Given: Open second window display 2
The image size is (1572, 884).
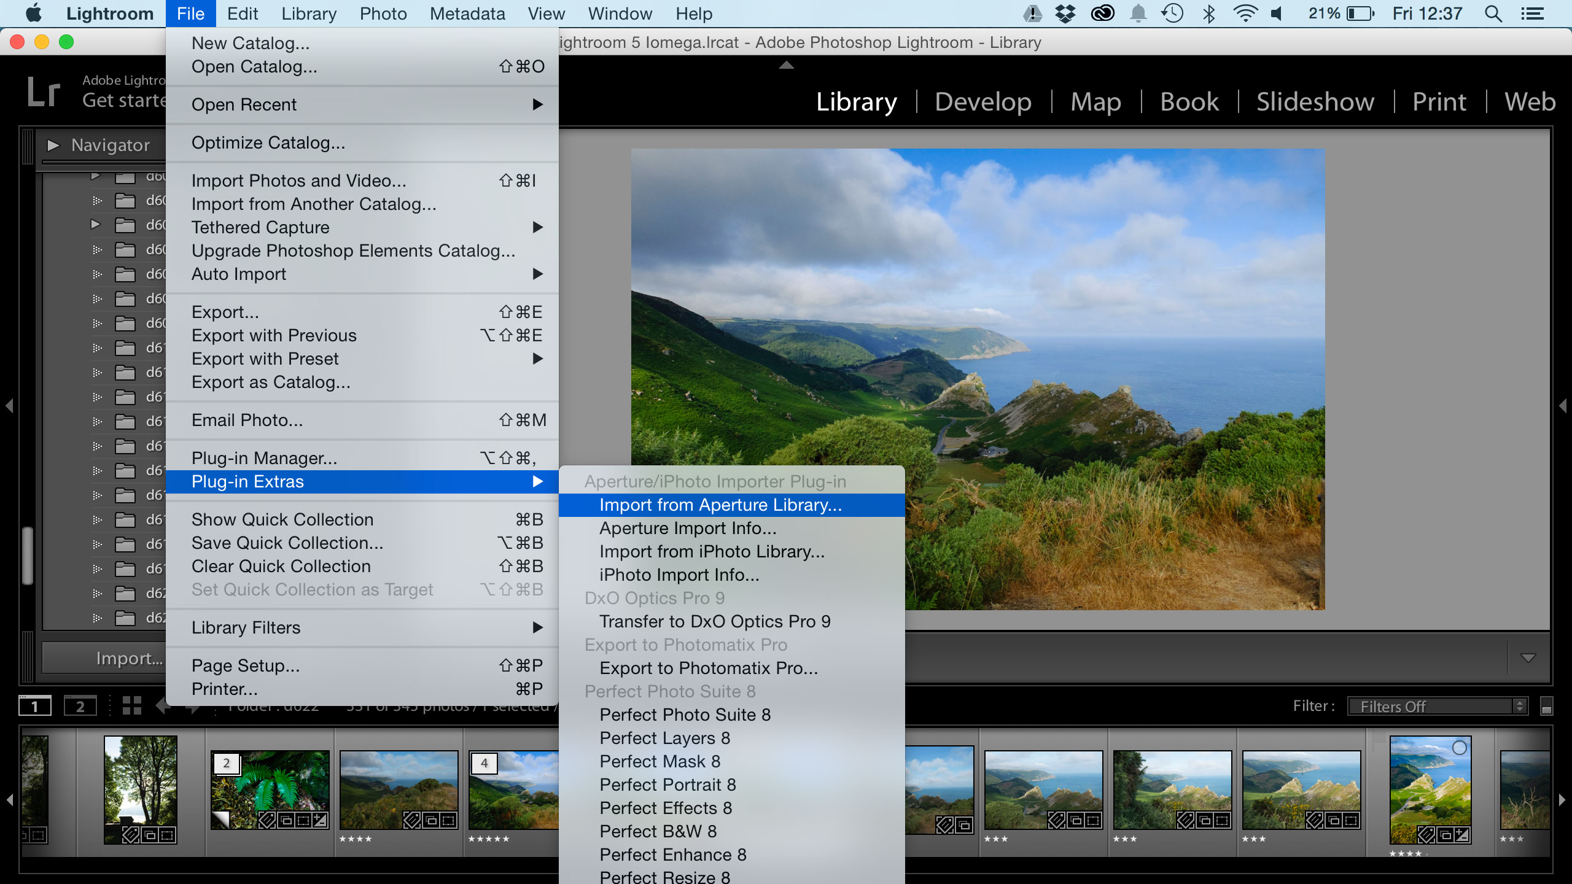Looking at the screenshot, I should pyautogui.click(x=80, y=706).
